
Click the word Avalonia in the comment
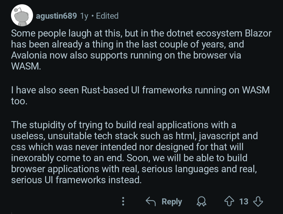pos(29,55)
